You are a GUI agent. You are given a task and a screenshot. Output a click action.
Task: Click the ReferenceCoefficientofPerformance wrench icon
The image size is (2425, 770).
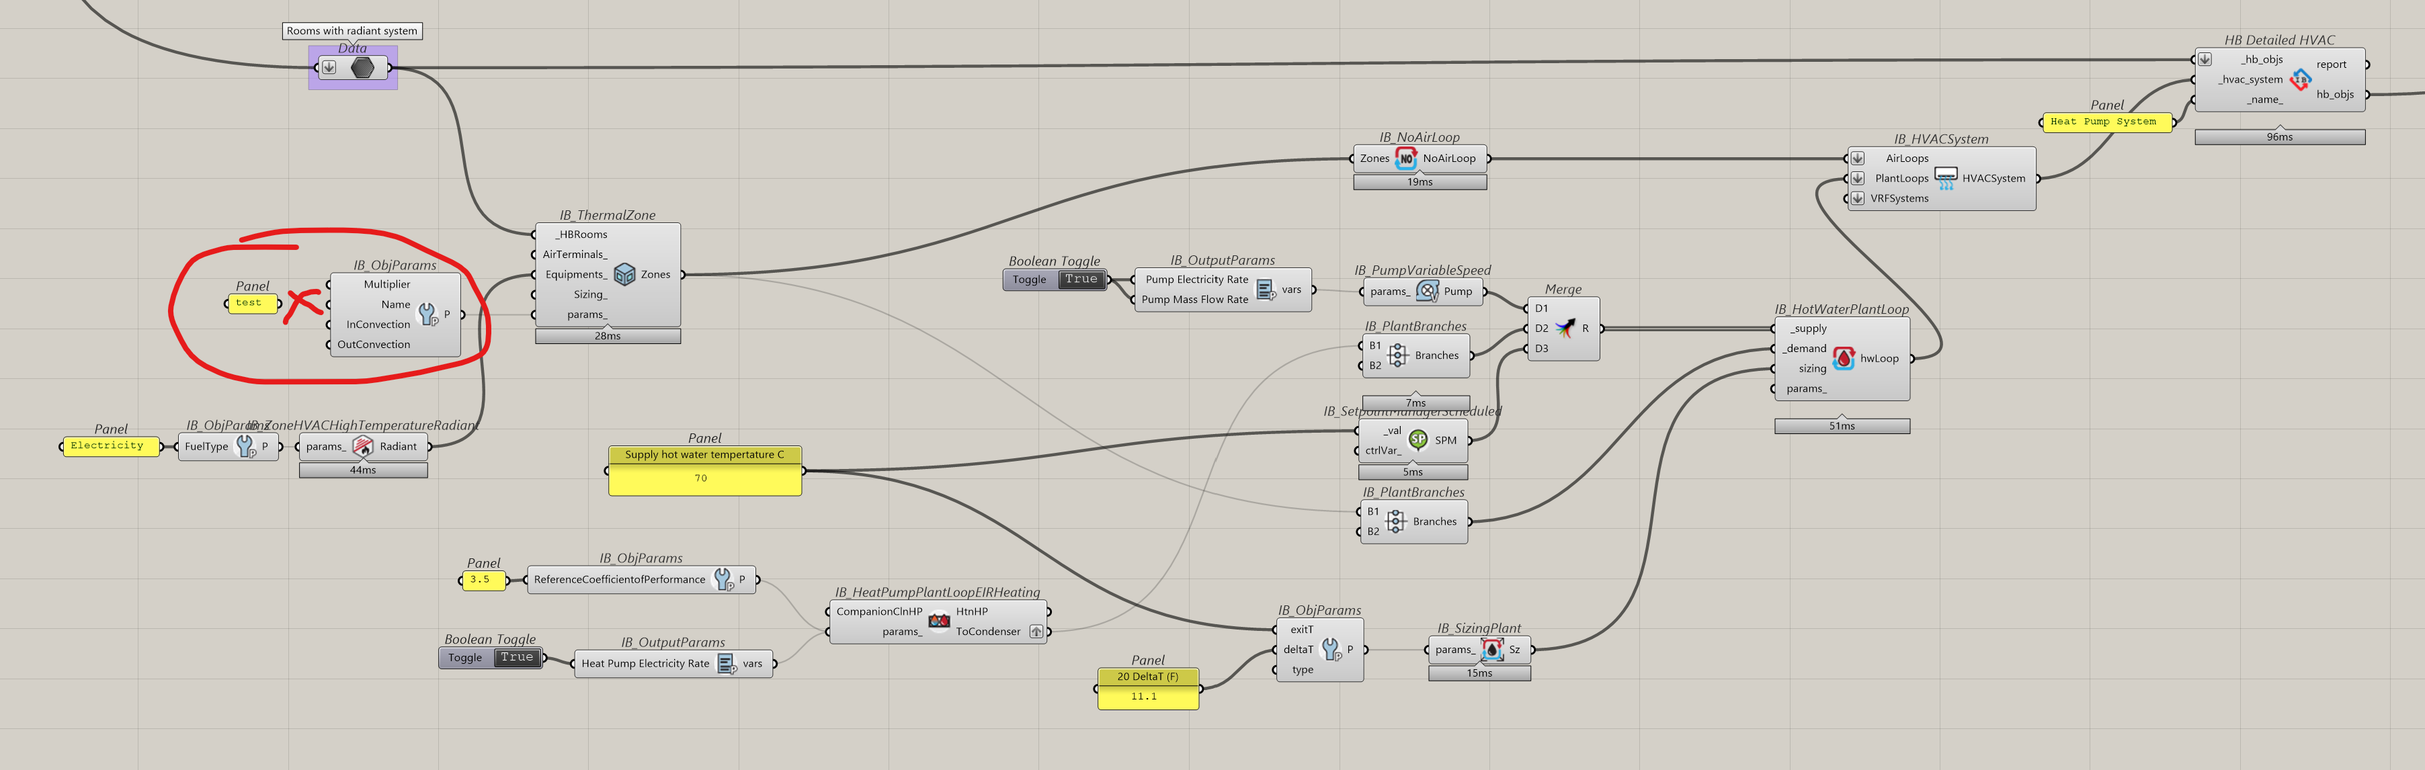723,579
